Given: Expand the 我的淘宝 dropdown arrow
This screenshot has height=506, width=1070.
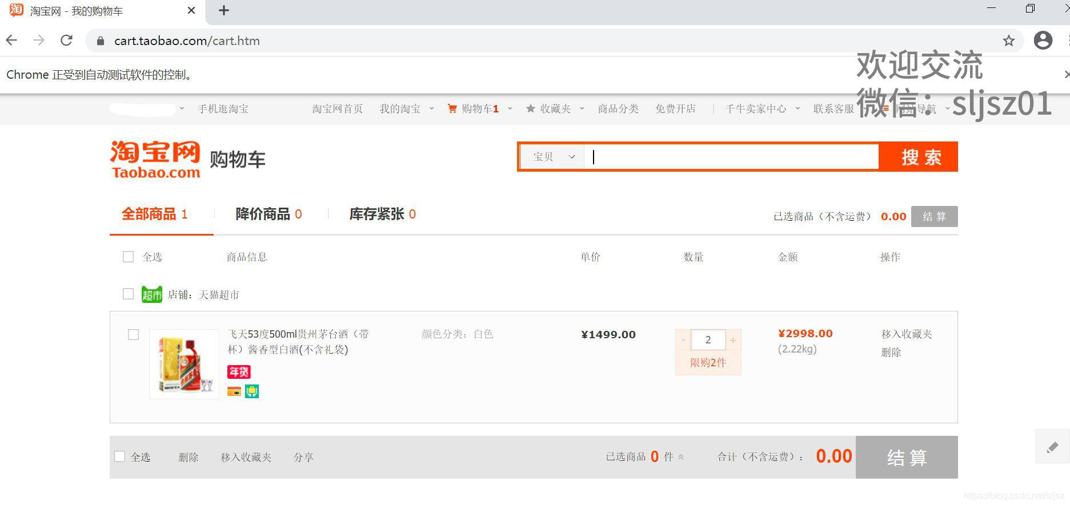Looking at the screenshot, I should [x=431, y=108].
